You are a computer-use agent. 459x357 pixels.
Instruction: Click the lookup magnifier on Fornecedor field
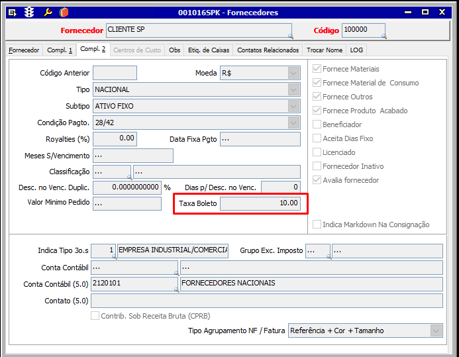pos(290,36)
